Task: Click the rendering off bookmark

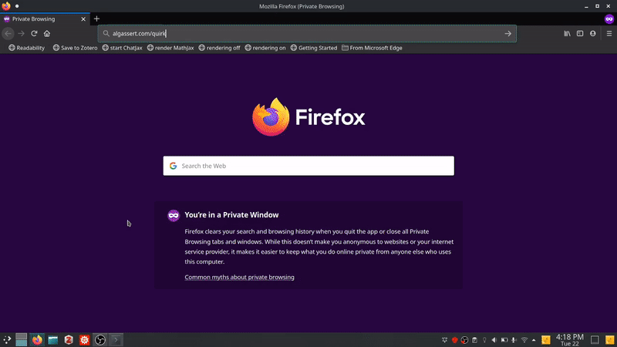Action: pyautogui.click(x=220, y=48)
